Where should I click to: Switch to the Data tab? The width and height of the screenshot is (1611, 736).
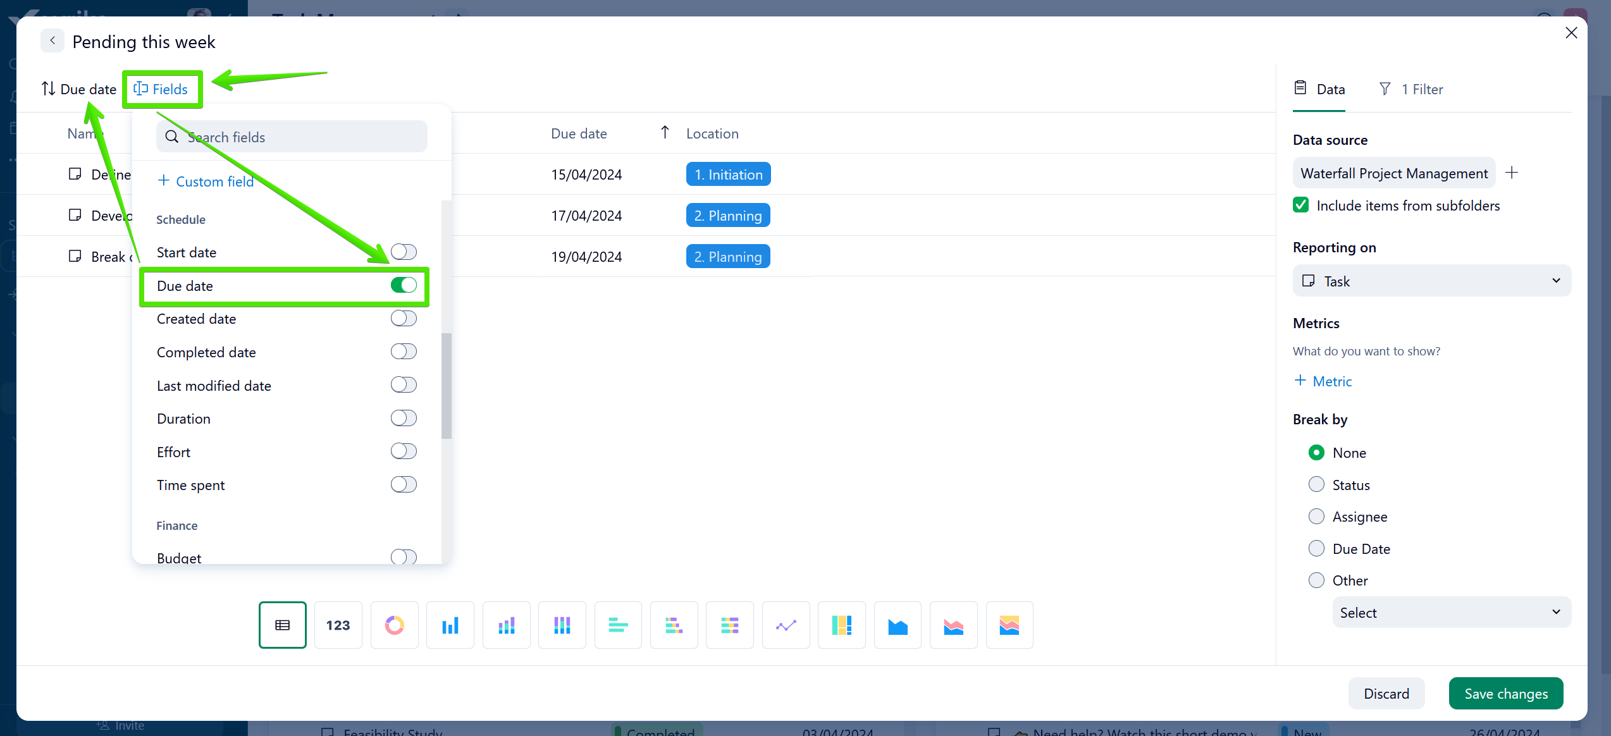pyautogui.click(x=1319, y=89)
